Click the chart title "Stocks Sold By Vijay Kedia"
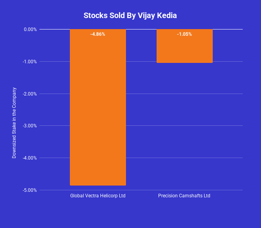This screenshot has width=261, height=228. [x=130, y=16]
